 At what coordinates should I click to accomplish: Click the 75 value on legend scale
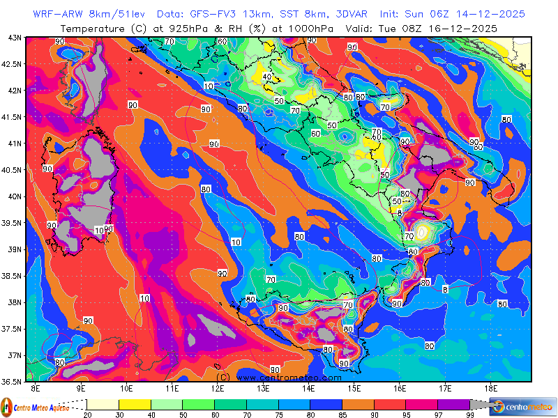click(278, 415)
